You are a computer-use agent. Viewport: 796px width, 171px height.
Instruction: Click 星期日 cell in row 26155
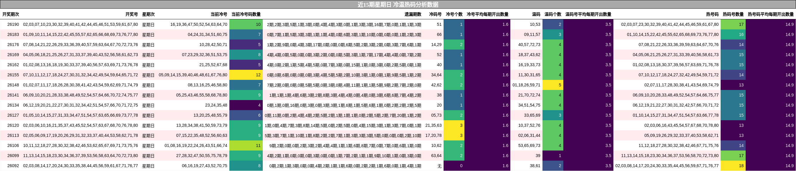[148, 75]
